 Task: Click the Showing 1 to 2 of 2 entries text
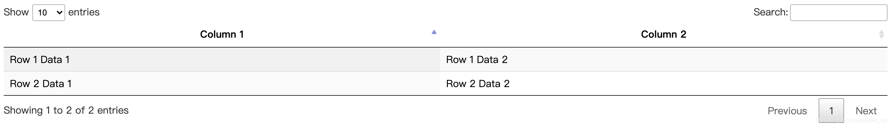point(66,110)
